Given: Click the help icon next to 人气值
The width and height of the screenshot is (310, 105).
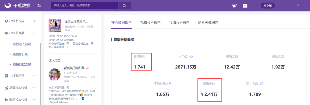Looking at the screenshot, I should coord(191,57).
